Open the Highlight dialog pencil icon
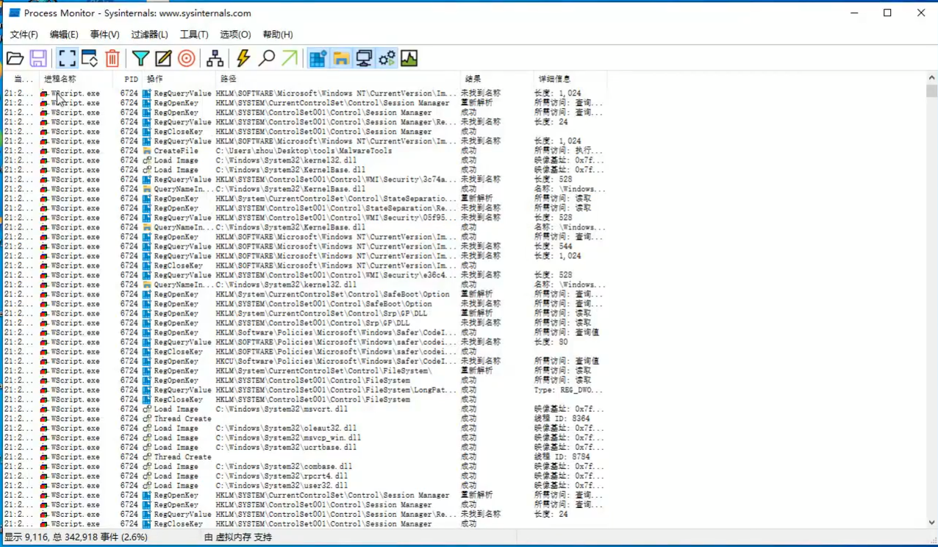This screenshot has width=938, height=547. click(x=163, y=58)
